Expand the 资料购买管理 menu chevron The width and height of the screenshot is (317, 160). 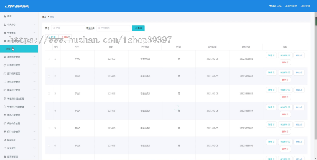click(x=35, y=73)
